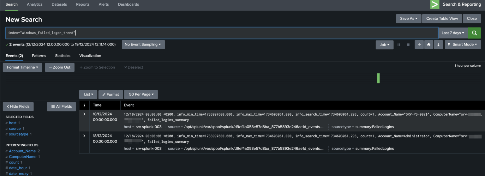Click the share job arrow icon
Image resolution: width=485 pixels, height=176 pixels.
(419, 45)
